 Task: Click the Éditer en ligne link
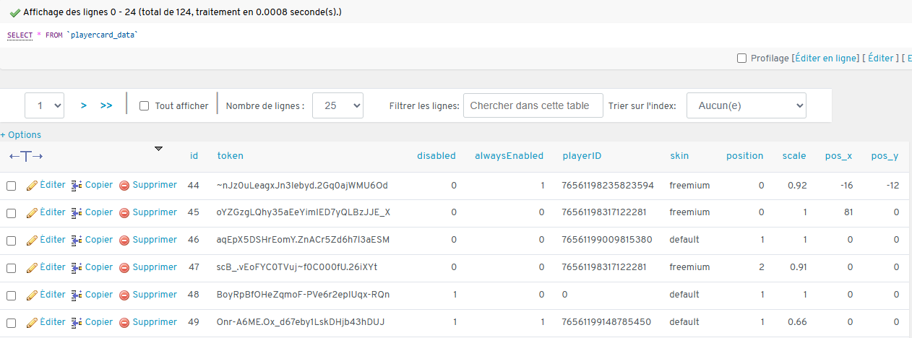click(826, 58)
